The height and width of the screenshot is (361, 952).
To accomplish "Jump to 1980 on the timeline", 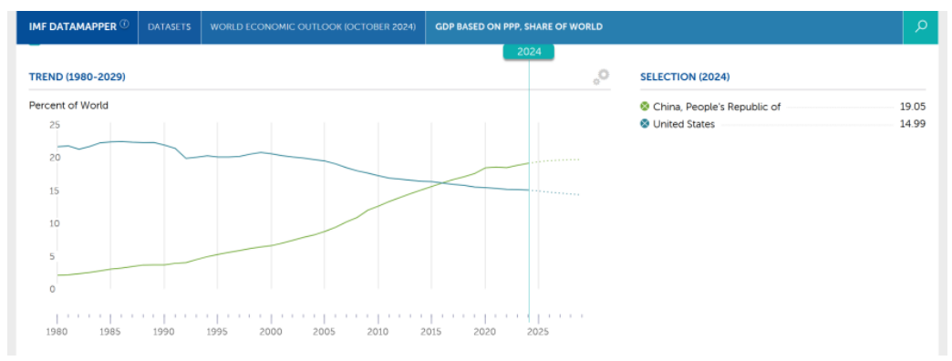I will point(57,333).
